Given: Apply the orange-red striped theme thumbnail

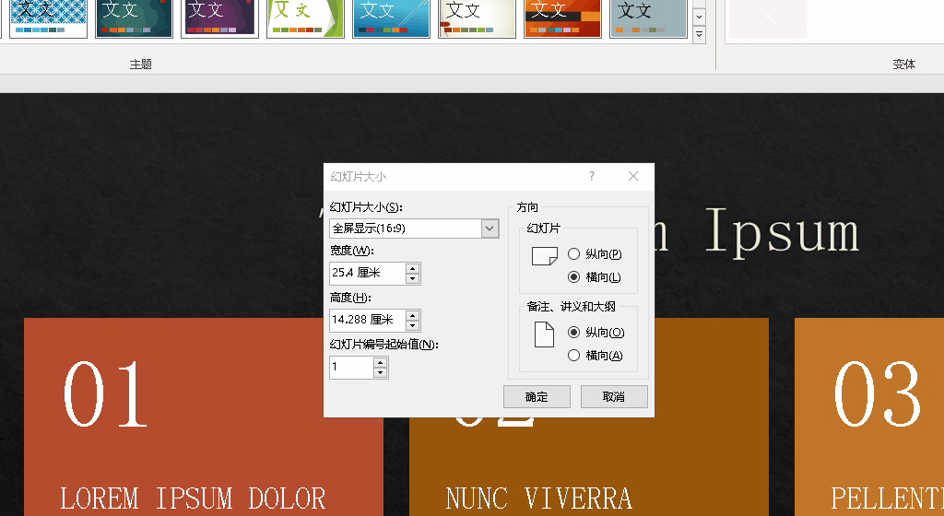Looking at the screenshot, I should [562, 18].
